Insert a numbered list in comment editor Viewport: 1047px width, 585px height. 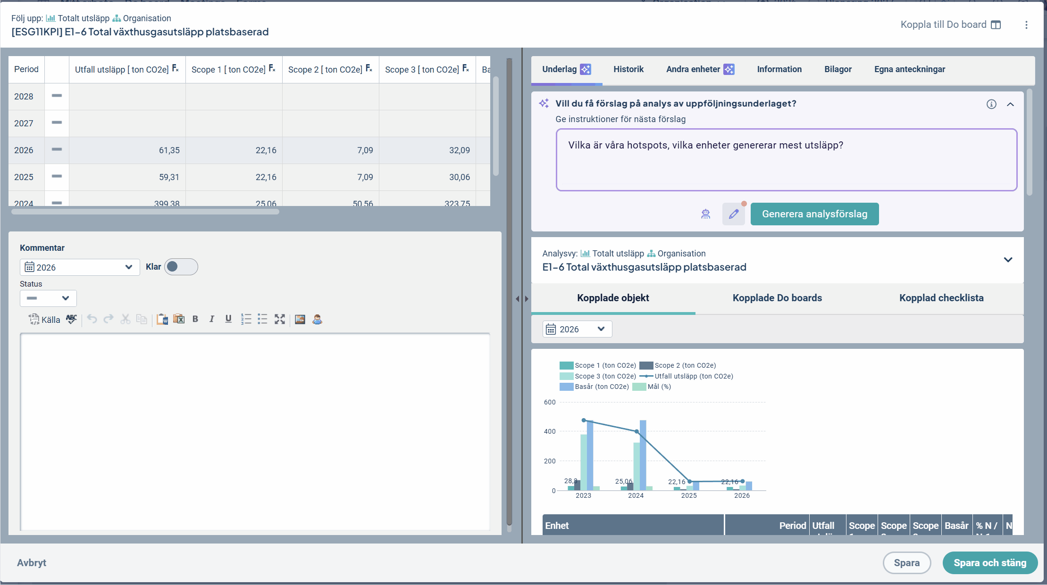(x=246, y=319)
